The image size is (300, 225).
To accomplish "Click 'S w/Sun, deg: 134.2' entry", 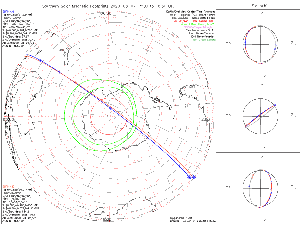I will 15,211.
